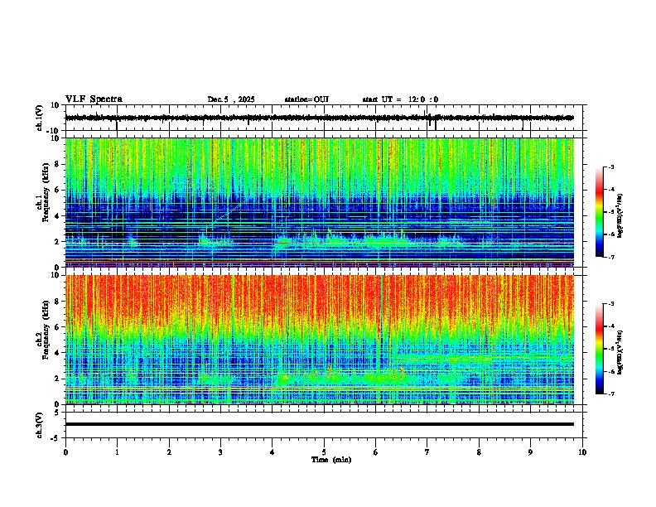This screenshot has height=507, width=656.
Task: Click the 'VLF Spectra' title text
Action: (x=94, y=99)
